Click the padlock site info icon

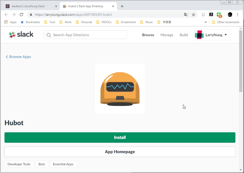[31, 15]
